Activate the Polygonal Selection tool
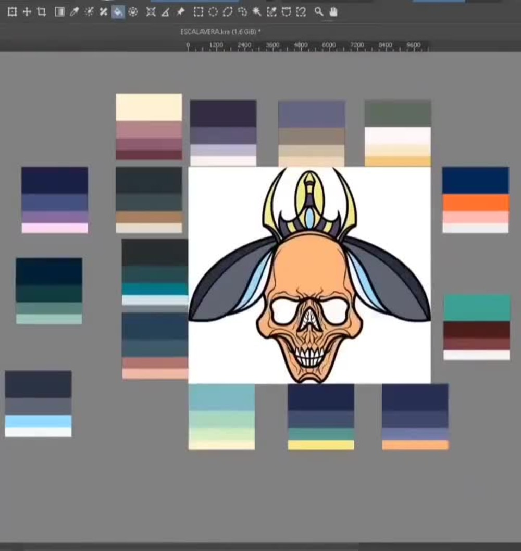Viewport: 521px width, 551px height. 228,11
